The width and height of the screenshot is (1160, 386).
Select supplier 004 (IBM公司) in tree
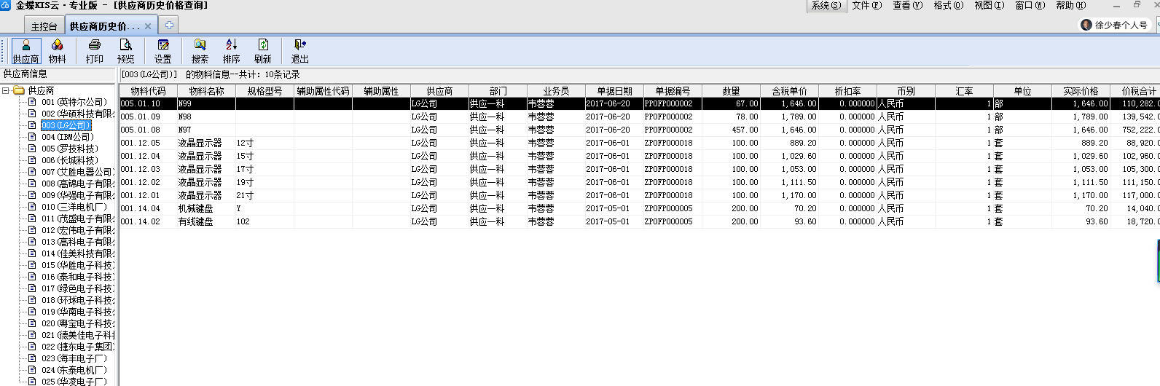pos(68,137)
